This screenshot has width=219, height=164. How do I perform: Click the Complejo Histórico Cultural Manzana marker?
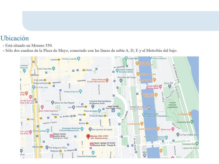pos(82,129)
